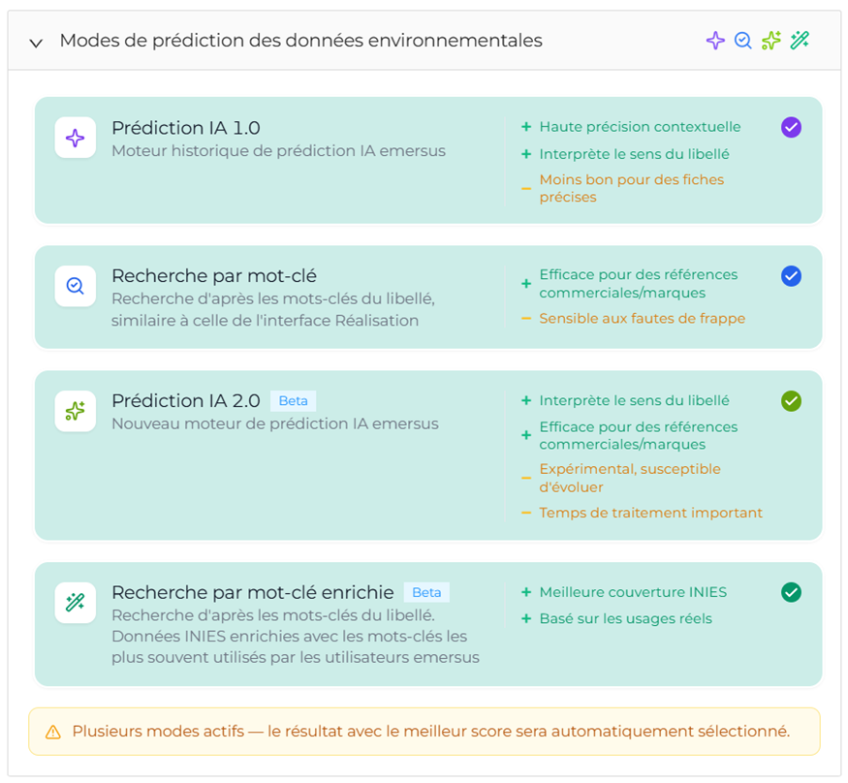Uncheck the Prédiction IA 2.0 green checkmark
This screenshot has height=783, width=848.
point(791,400)
